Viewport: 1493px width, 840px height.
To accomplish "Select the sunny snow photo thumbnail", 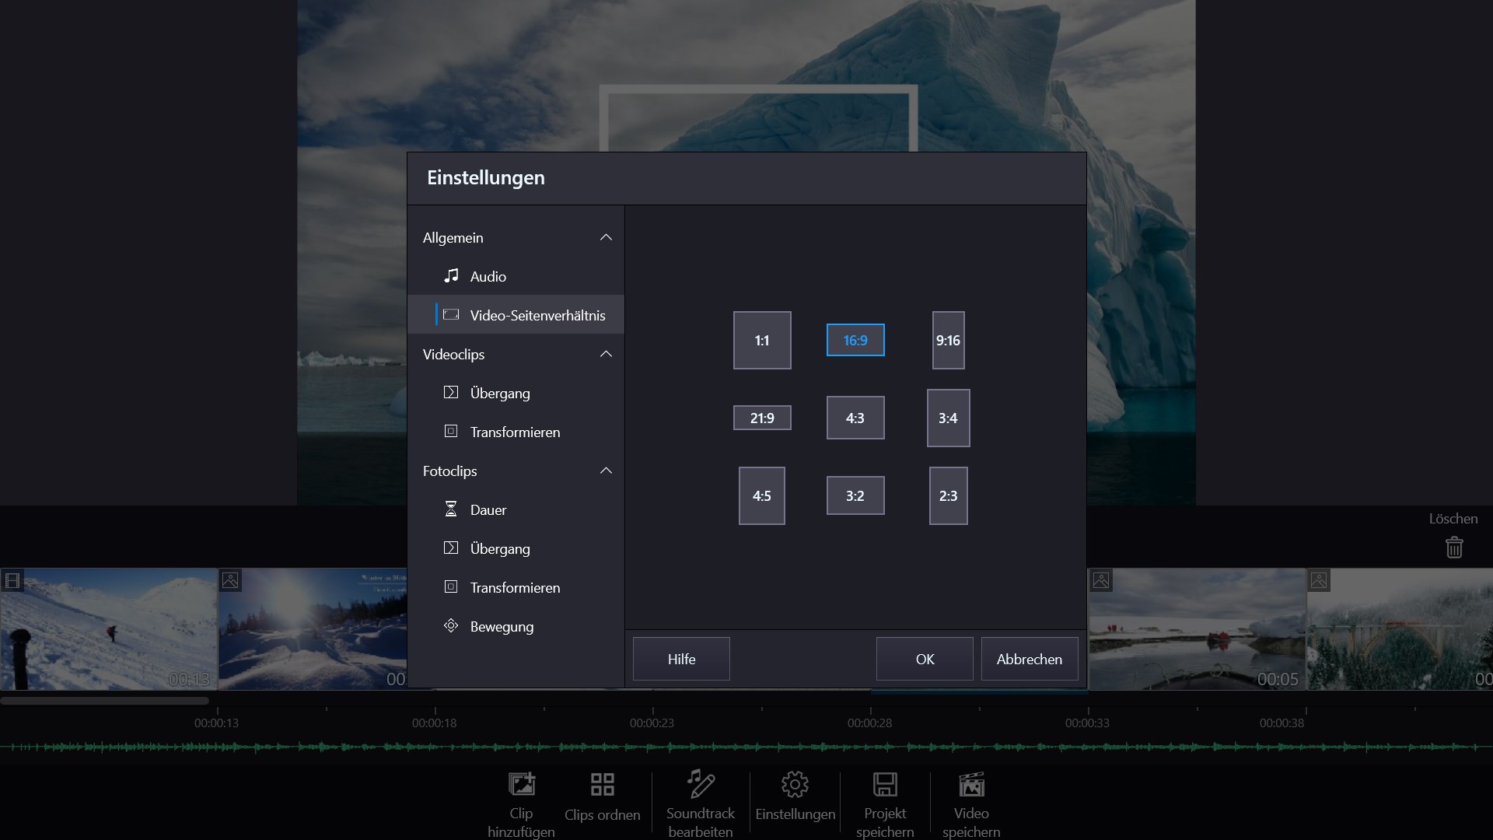I will click(313, 629).
